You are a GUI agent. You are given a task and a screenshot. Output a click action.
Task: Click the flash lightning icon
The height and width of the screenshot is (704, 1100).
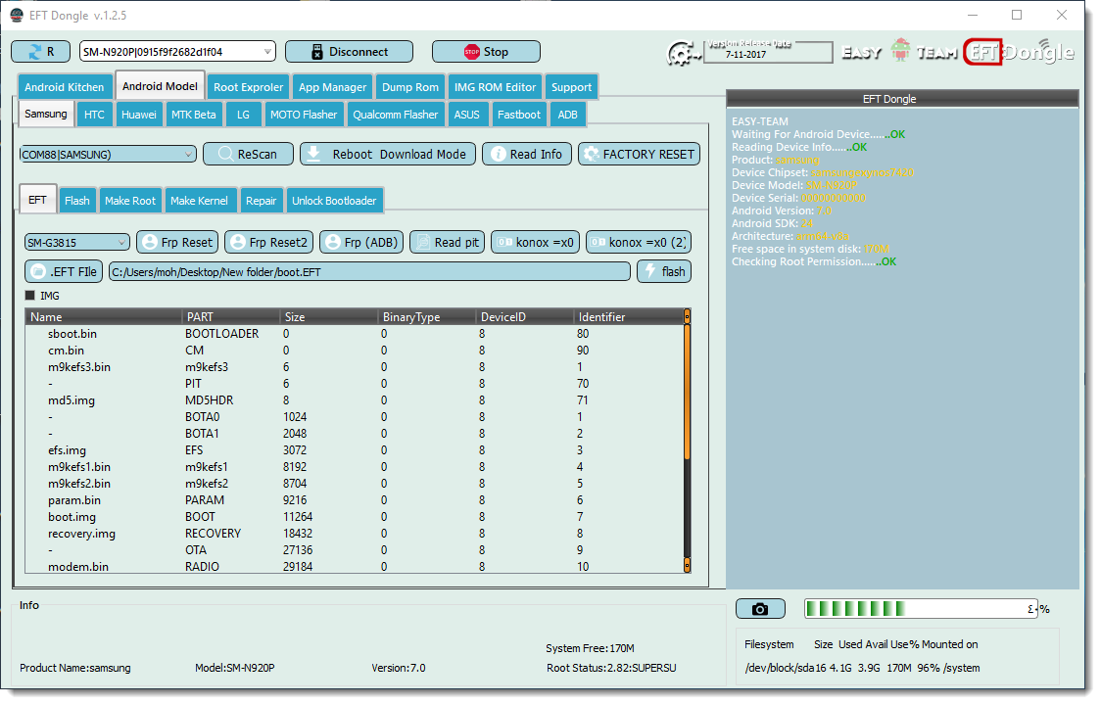point(650,271)
